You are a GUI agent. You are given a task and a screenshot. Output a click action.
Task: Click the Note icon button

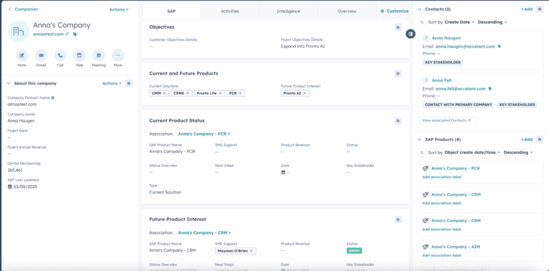tap(22, 55)
